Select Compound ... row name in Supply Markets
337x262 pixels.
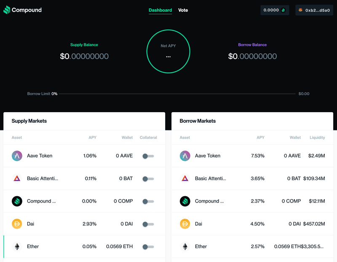tap(41, 201)
